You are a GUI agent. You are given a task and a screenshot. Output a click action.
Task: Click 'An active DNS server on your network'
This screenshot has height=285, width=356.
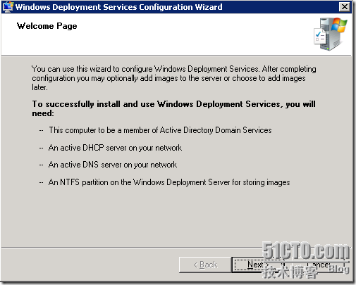113,165
